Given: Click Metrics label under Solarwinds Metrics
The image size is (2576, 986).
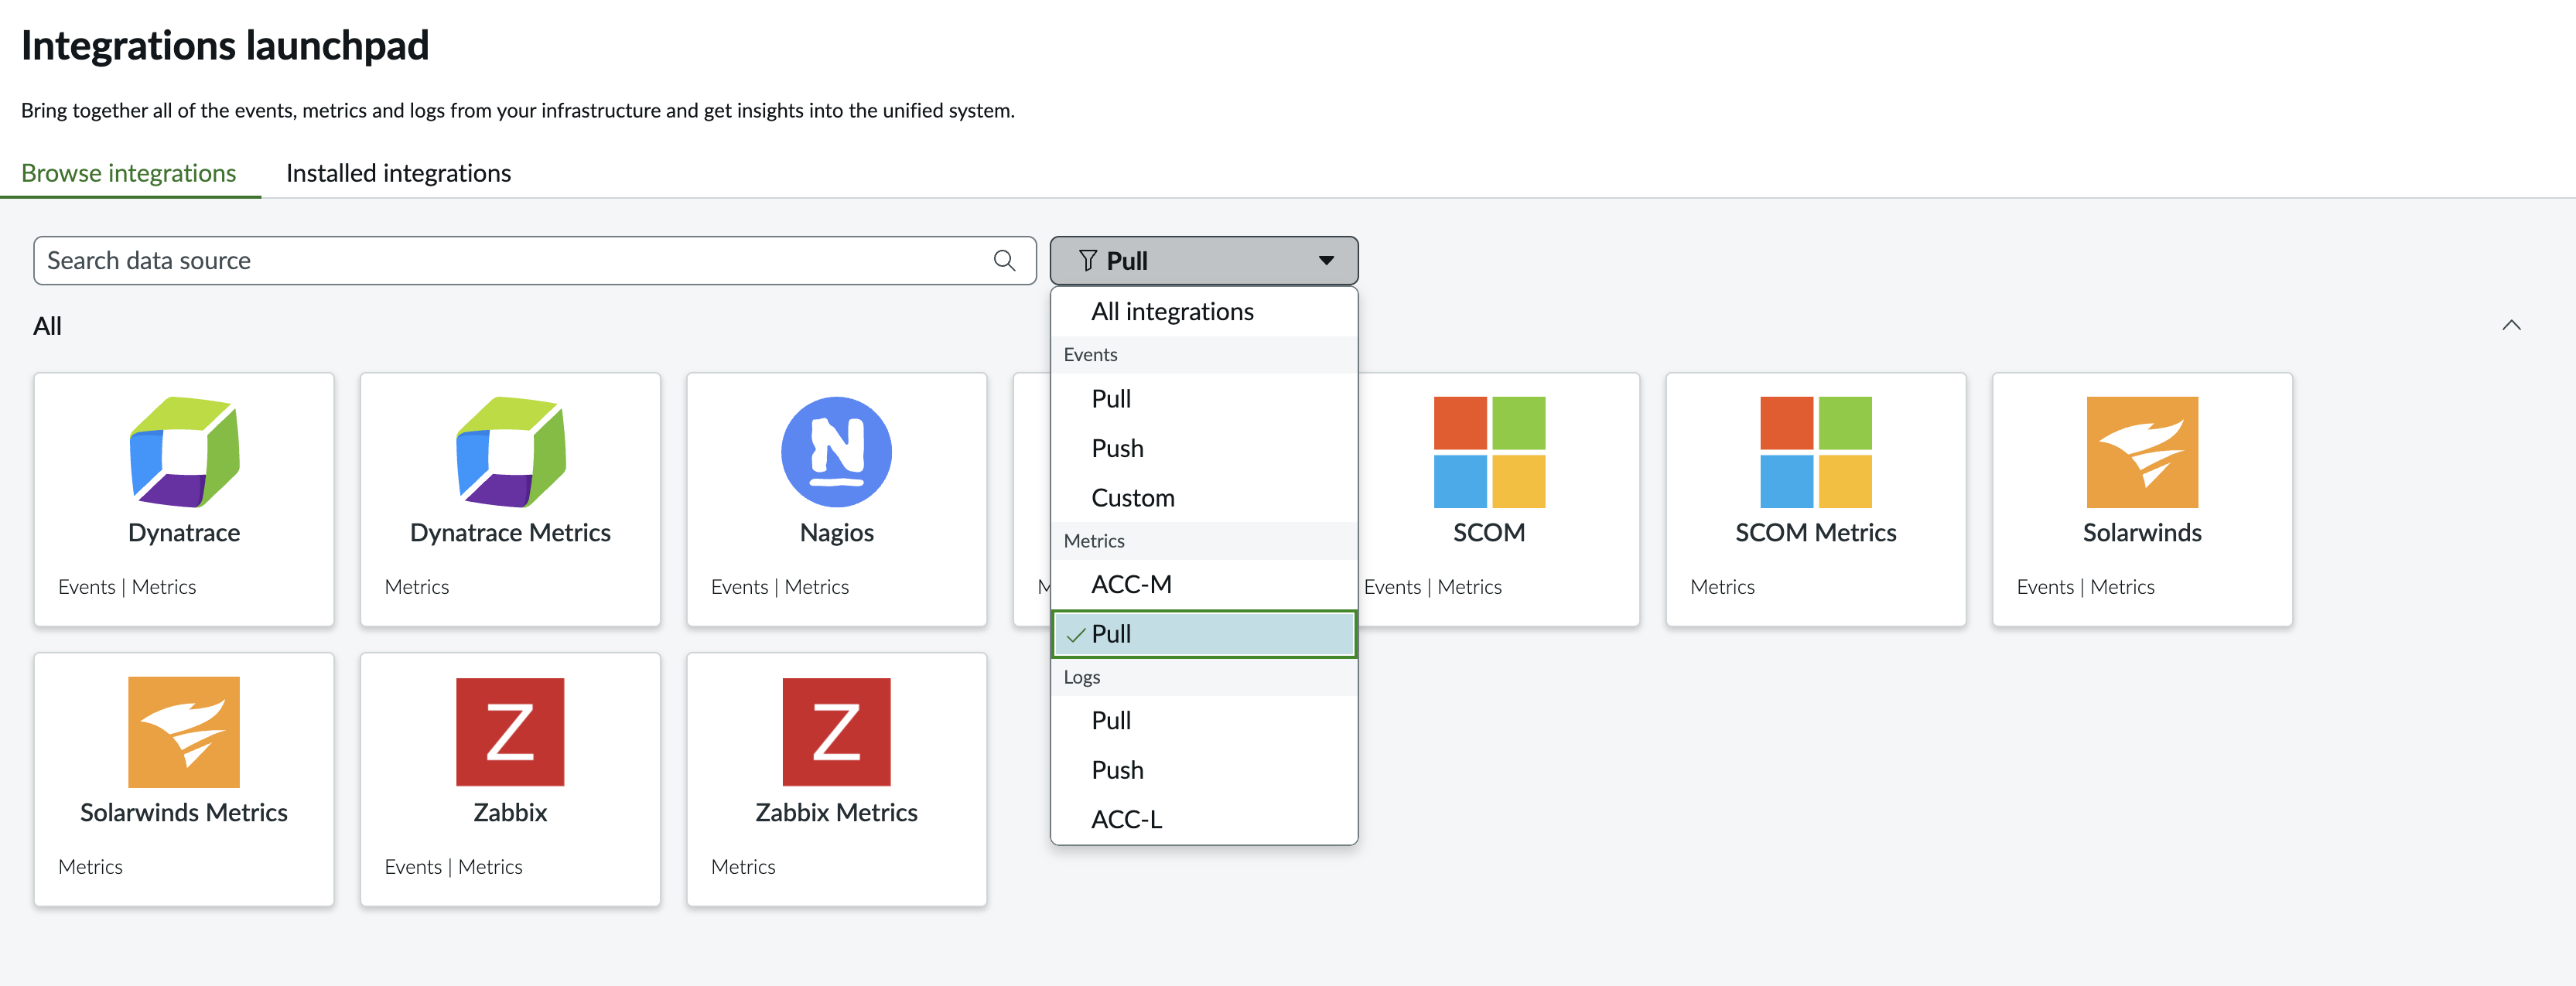Looking at the screenshot, I should [90, 867].
